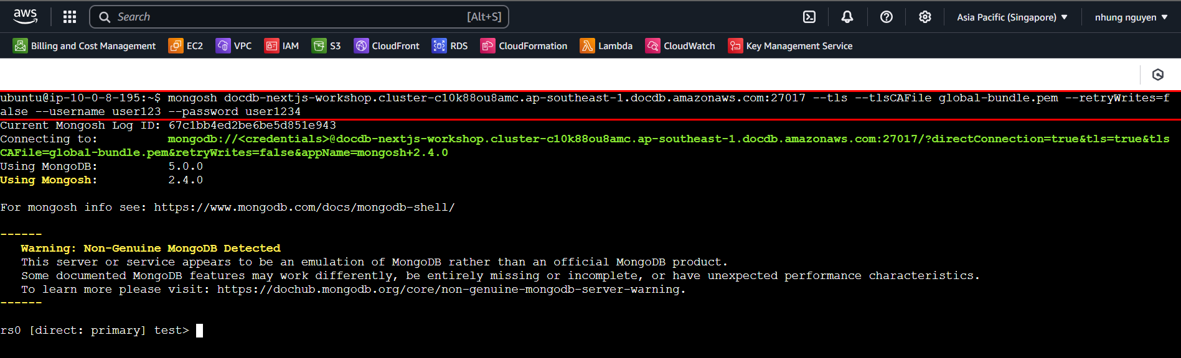Click the IAM service icon
1181x358 pixels.
[x=271, y=46]
